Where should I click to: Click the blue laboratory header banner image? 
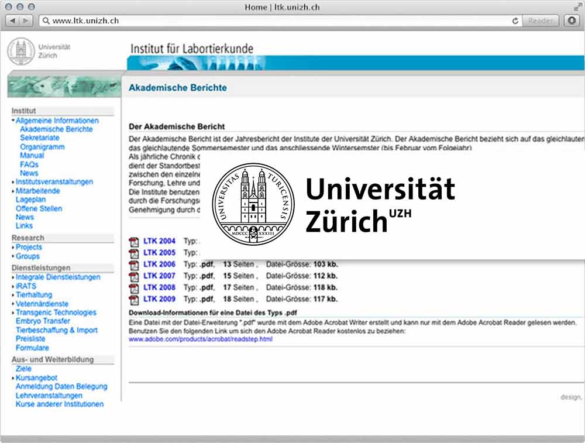(x=356, y=63)
